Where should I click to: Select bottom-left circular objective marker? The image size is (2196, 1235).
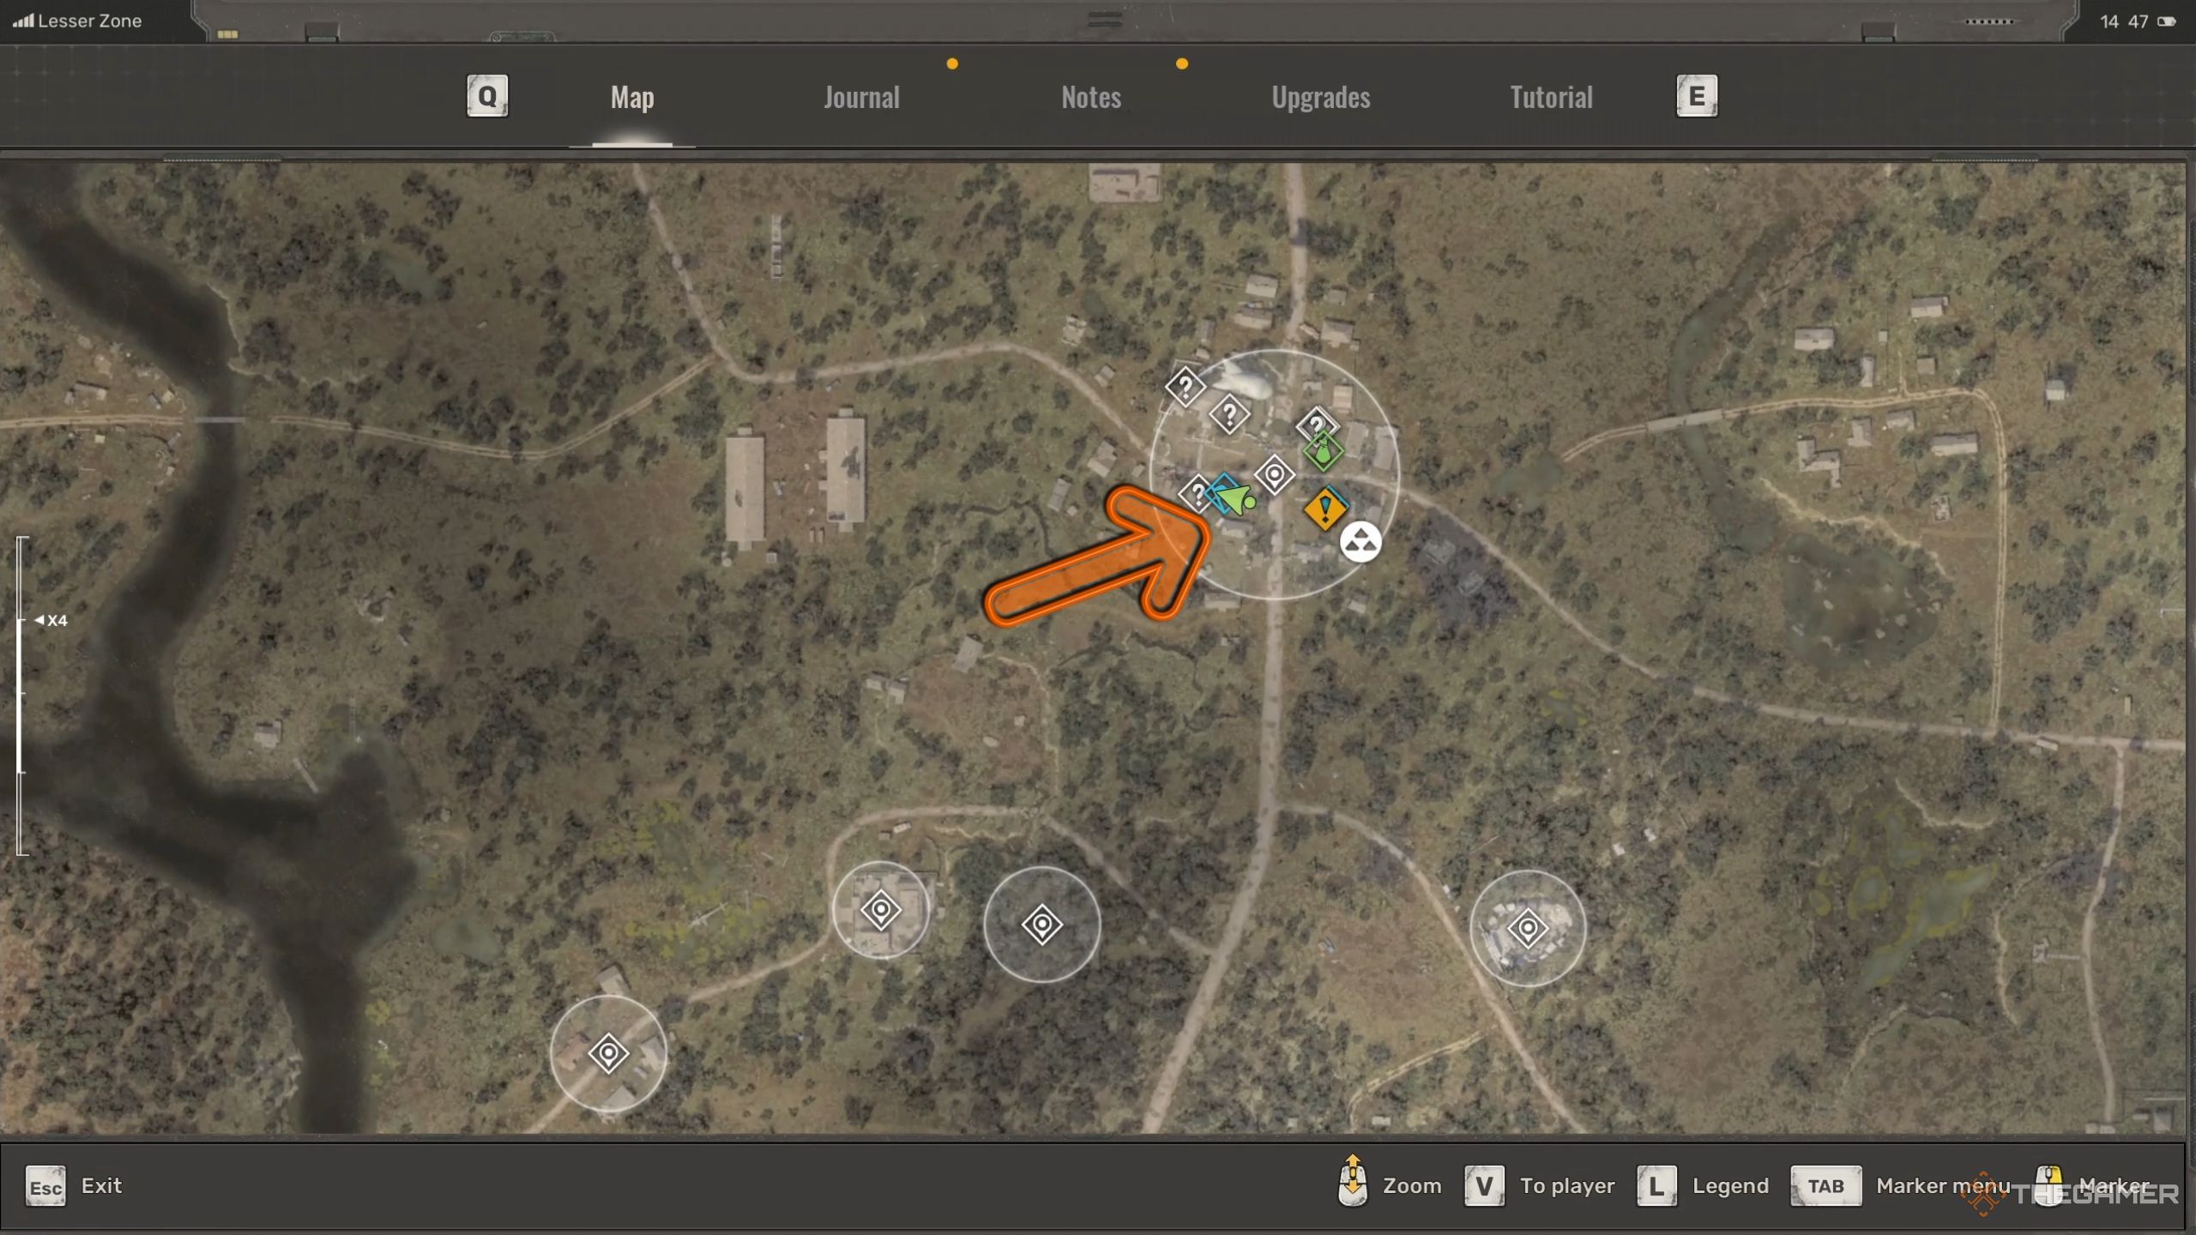609,1051
